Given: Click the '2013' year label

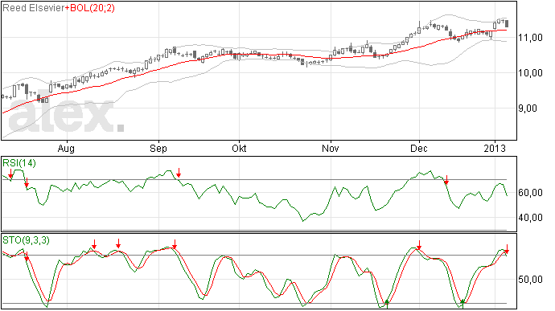Looking at the screenshot, I should point(495,148).
